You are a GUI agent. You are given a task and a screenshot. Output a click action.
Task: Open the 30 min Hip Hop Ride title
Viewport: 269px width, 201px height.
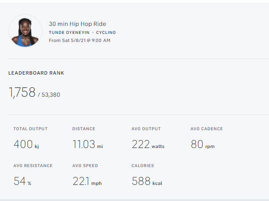tap(77, 24)
